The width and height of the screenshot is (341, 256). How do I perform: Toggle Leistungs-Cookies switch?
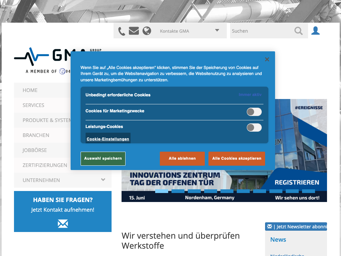tap(254, 128)
